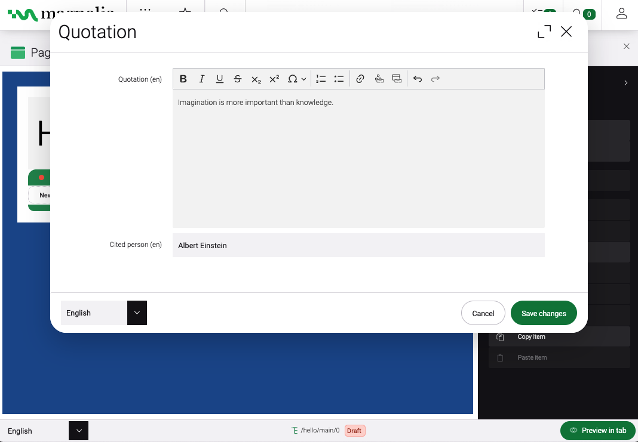The width and height of the screenshot is (638, 442).
Task: Click the Cancel button
Action: click(x=483, y=313)
